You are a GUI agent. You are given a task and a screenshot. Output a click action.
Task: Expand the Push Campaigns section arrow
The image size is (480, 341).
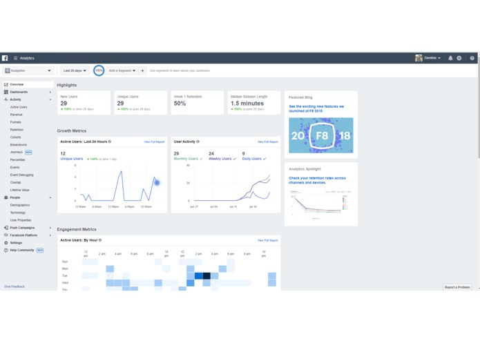(x=50, y=228)
